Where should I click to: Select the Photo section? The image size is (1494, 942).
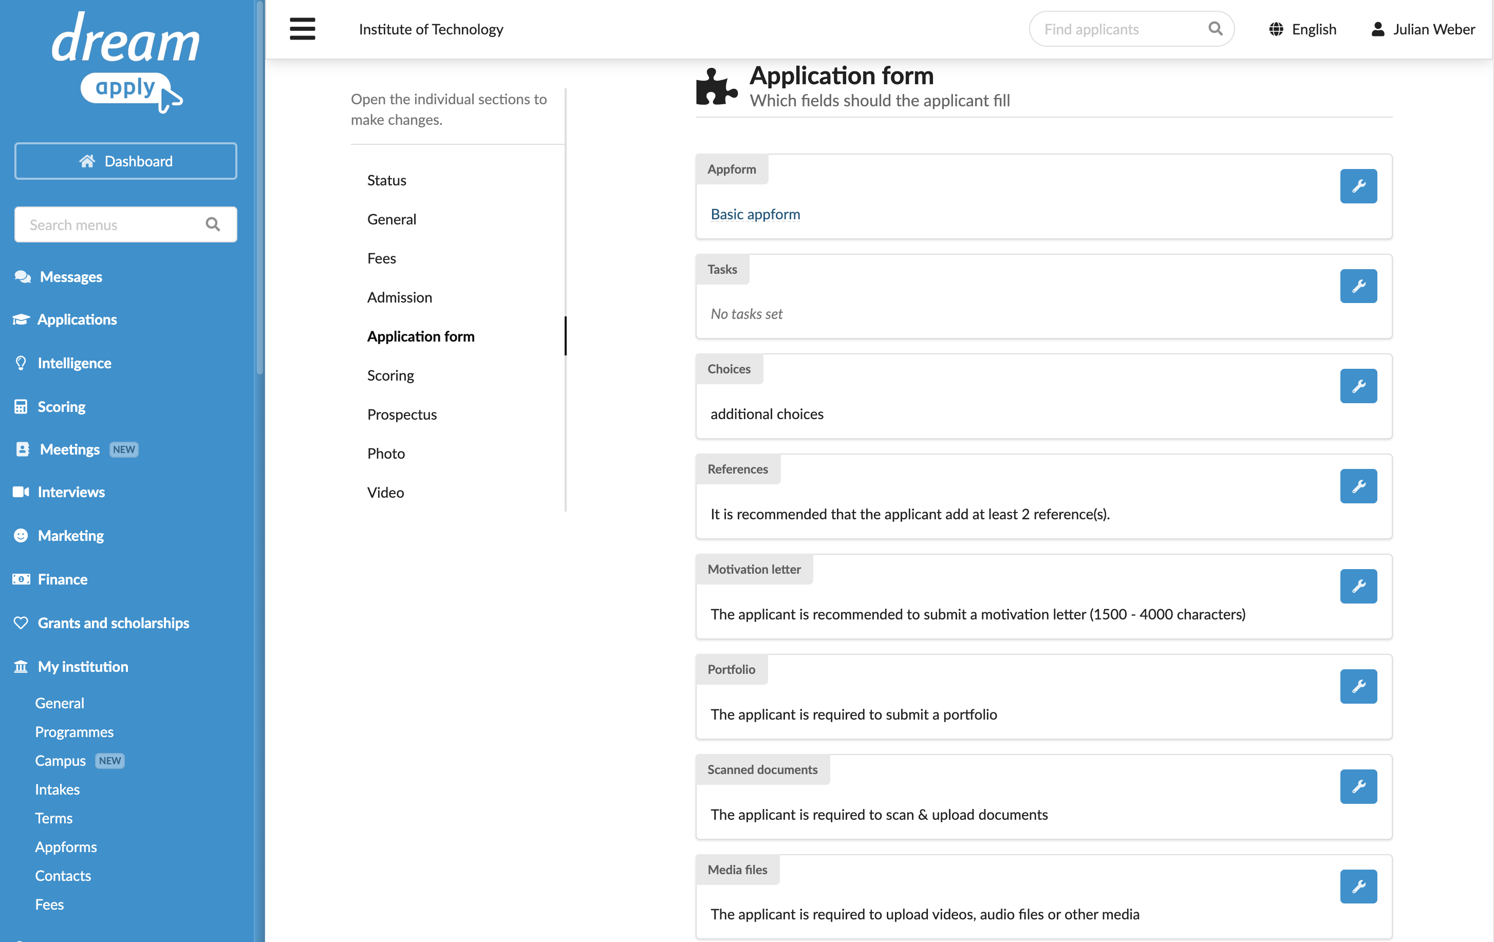click(386, 454)
